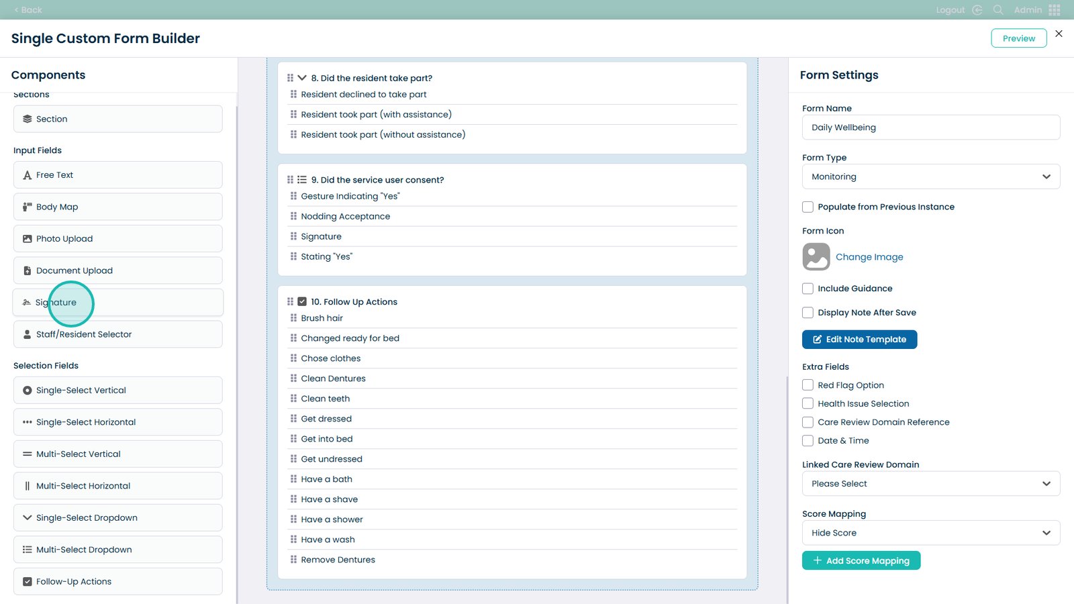Open Linked Care Review Domain dropdown
Viewport: 1074px width, 604px height.
(x=931, y=484)
